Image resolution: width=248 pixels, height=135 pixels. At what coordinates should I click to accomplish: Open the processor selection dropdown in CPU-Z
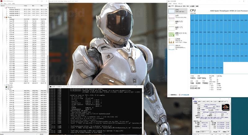pyautogui.click(x=205, y=132)
